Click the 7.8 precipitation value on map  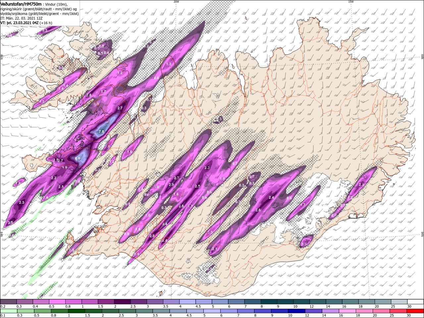coord(102,132)
